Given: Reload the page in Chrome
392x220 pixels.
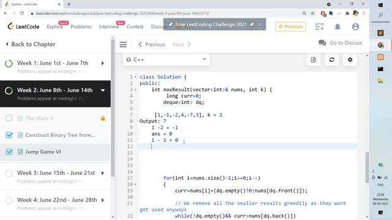Looking at the screenshot, I should (x=22, y=13).
